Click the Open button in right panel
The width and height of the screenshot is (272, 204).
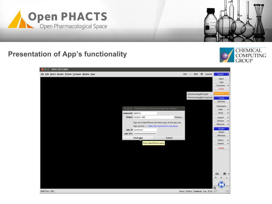(x=221, y=79)
